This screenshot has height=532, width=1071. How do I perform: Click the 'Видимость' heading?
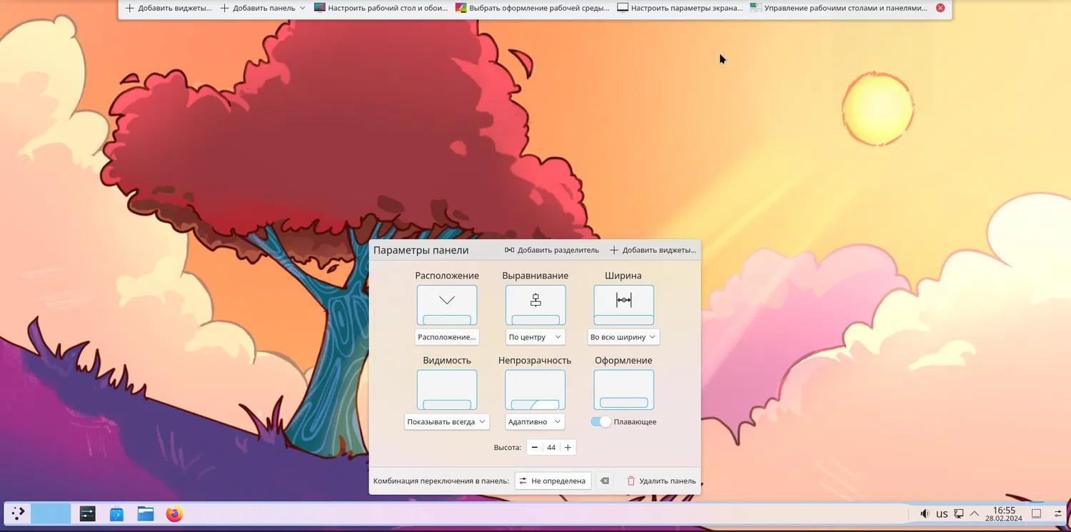click(447, 361)
